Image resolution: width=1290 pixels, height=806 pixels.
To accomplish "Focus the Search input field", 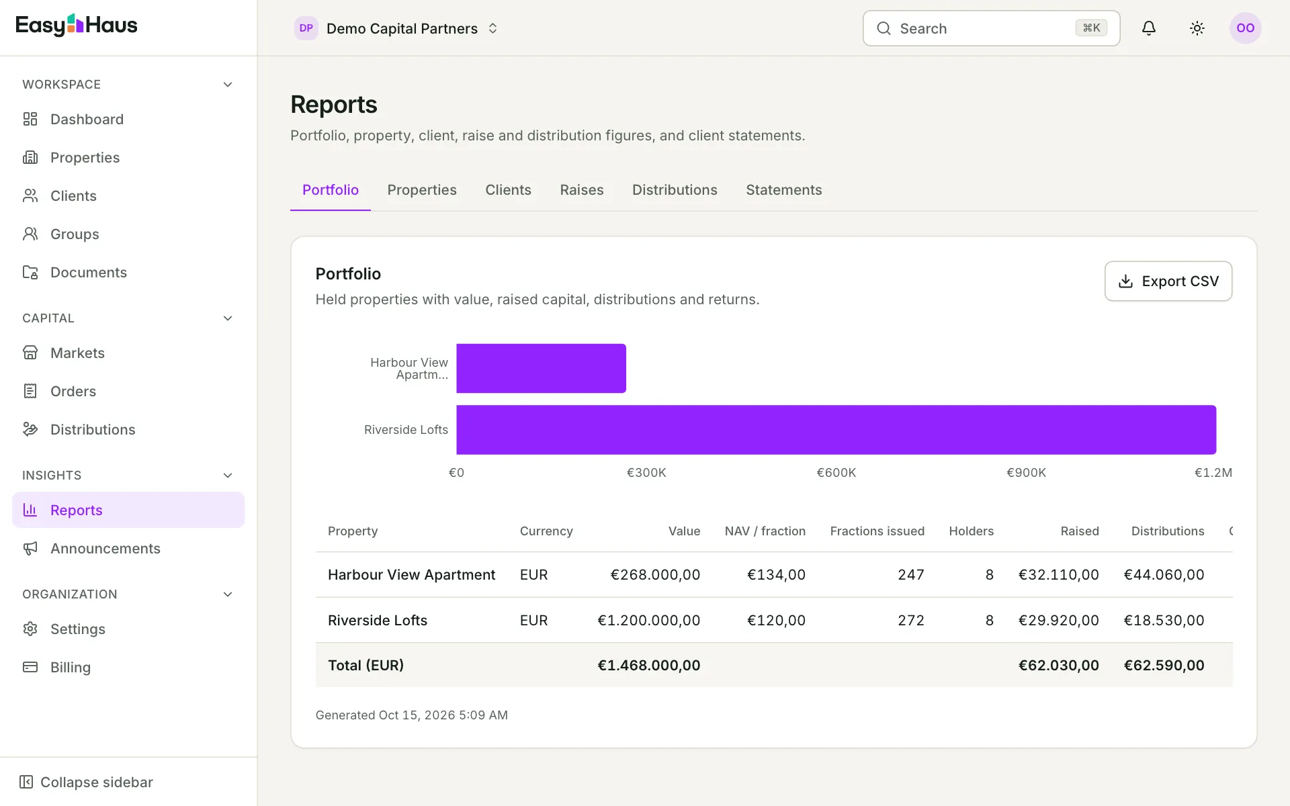I will [991, 28].
